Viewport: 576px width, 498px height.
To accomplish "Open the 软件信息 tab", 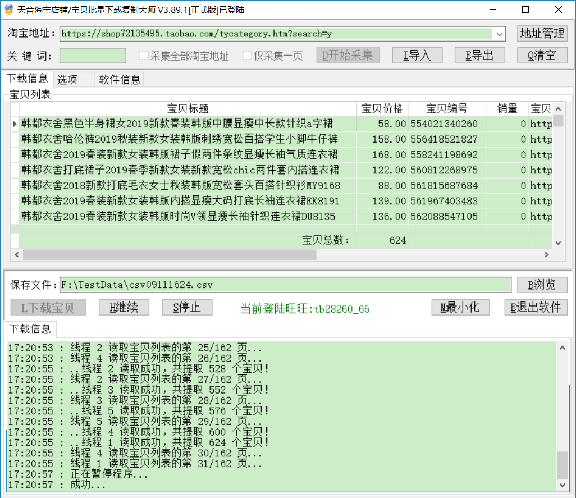I will pos(120,80).
